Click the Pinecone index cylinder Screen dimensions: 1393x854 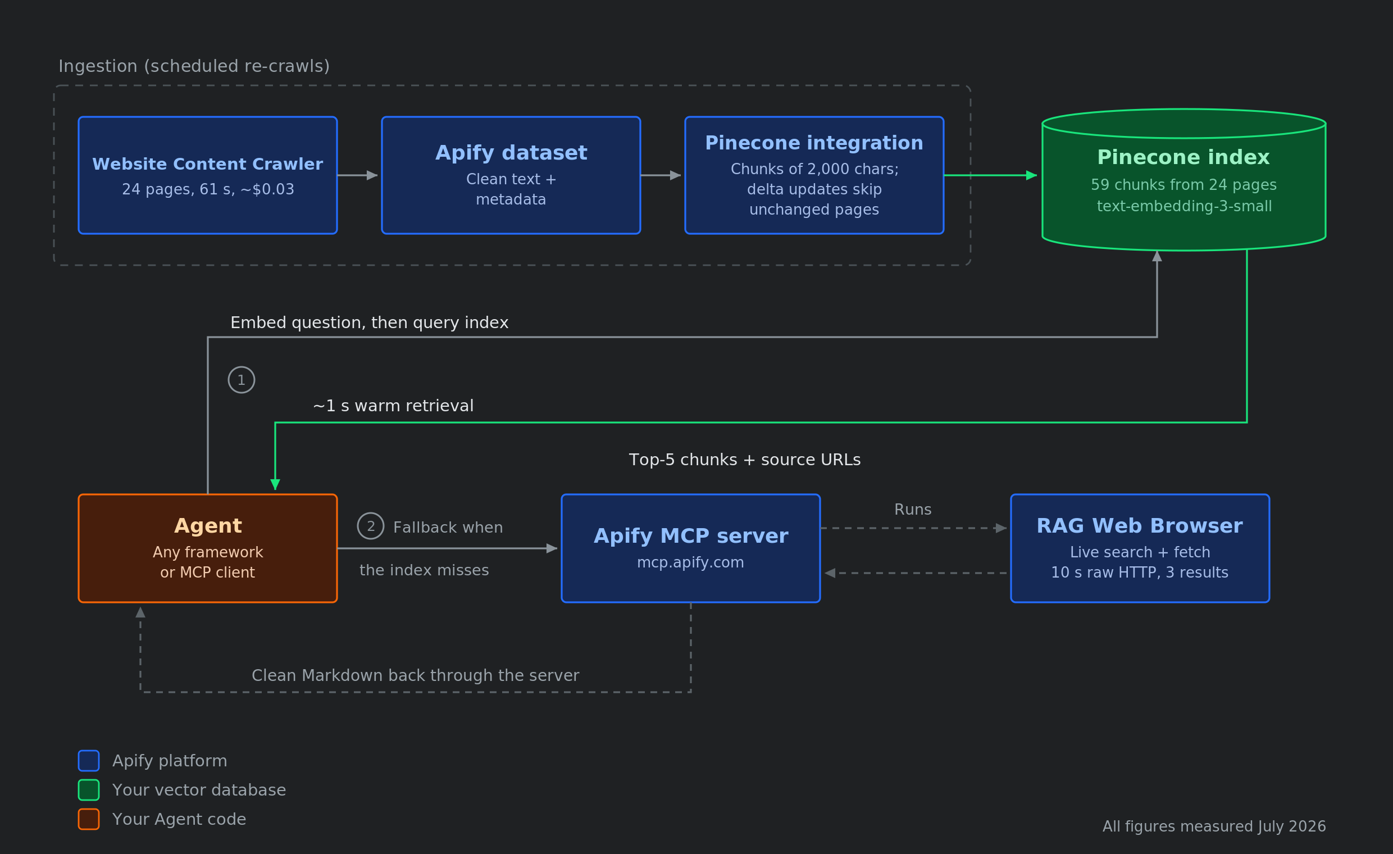click(x=1184, y=180)
